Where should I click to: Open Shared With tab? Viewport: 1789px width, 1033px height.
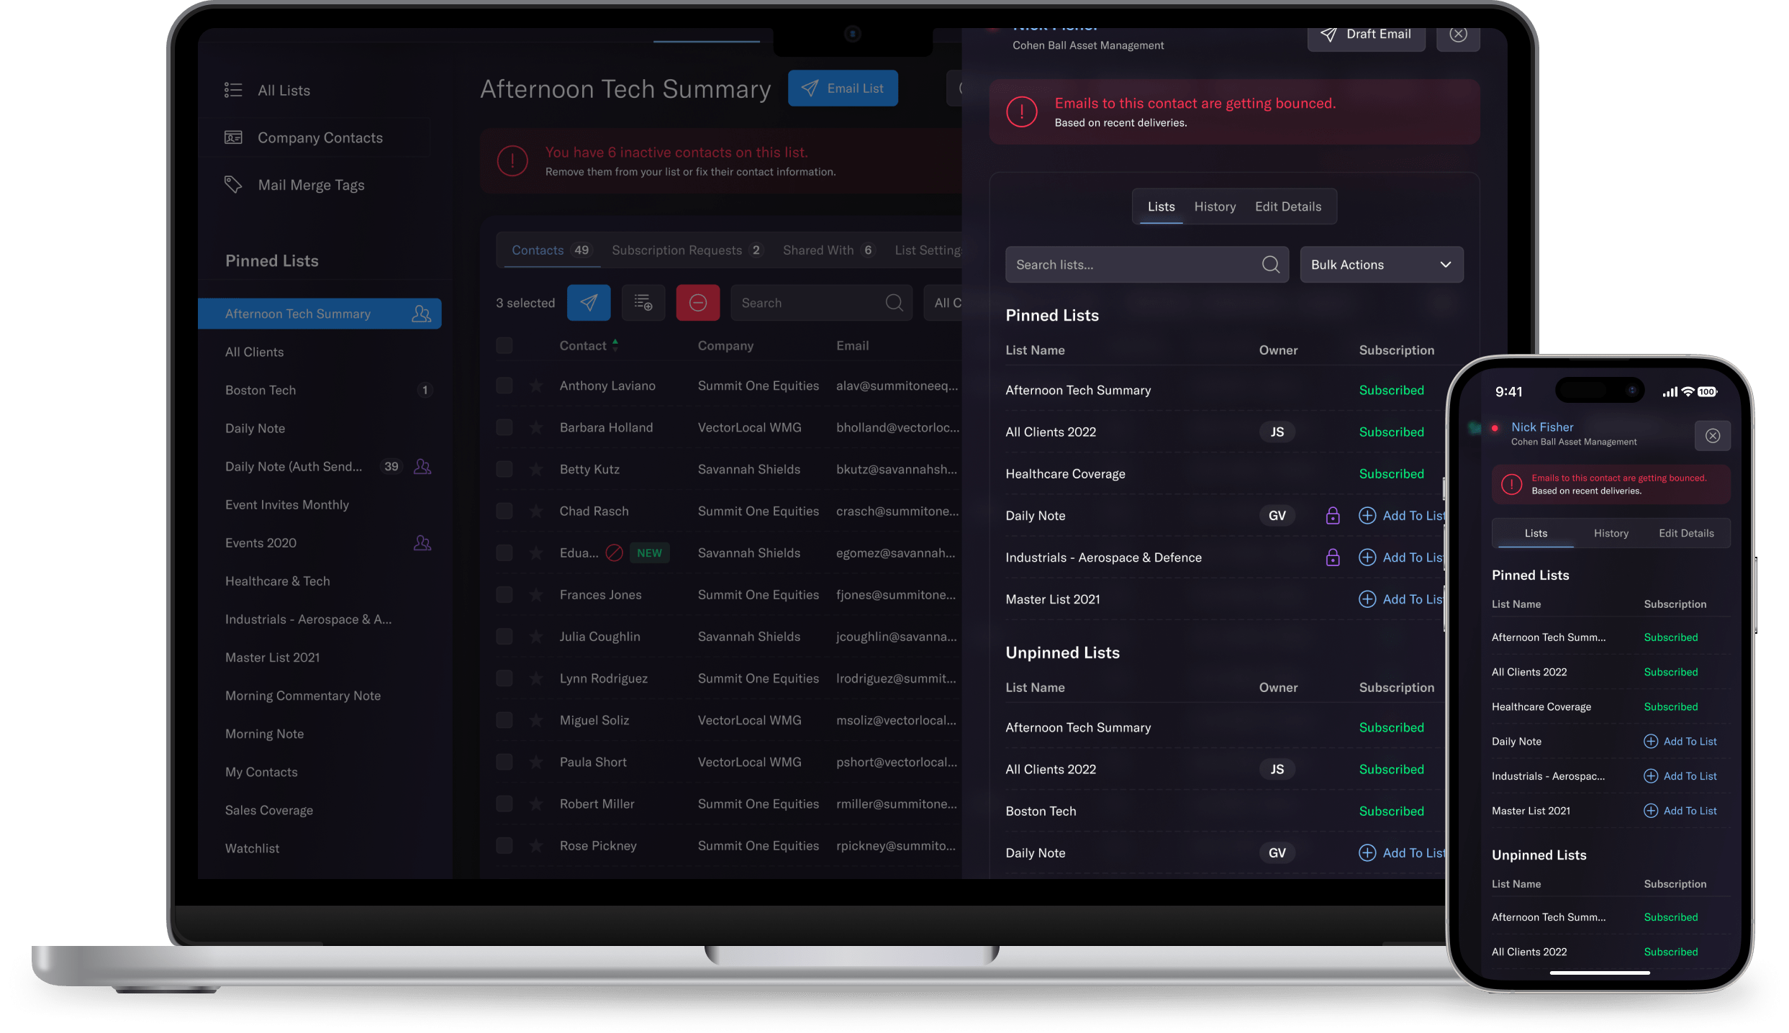coord(828,250)
